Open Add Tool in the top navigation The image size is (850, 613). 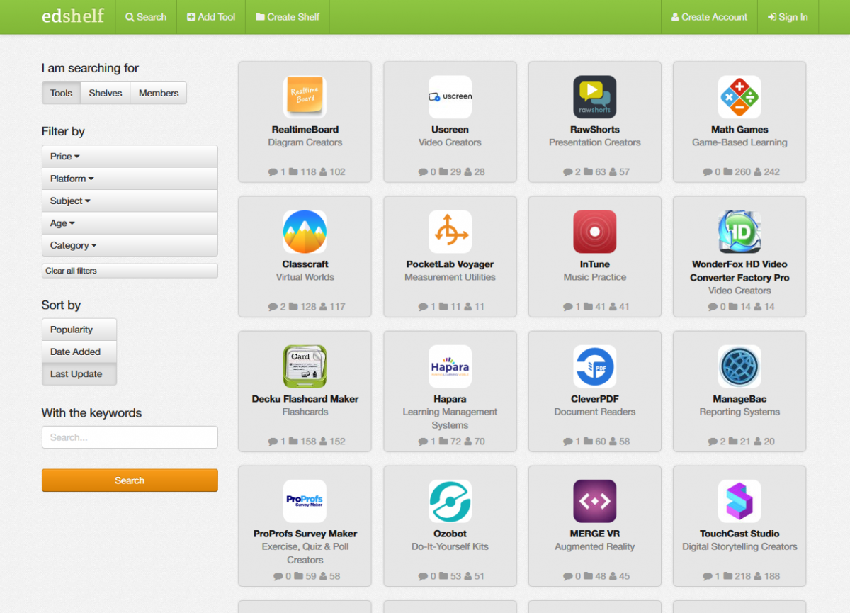tap(211, 17)
